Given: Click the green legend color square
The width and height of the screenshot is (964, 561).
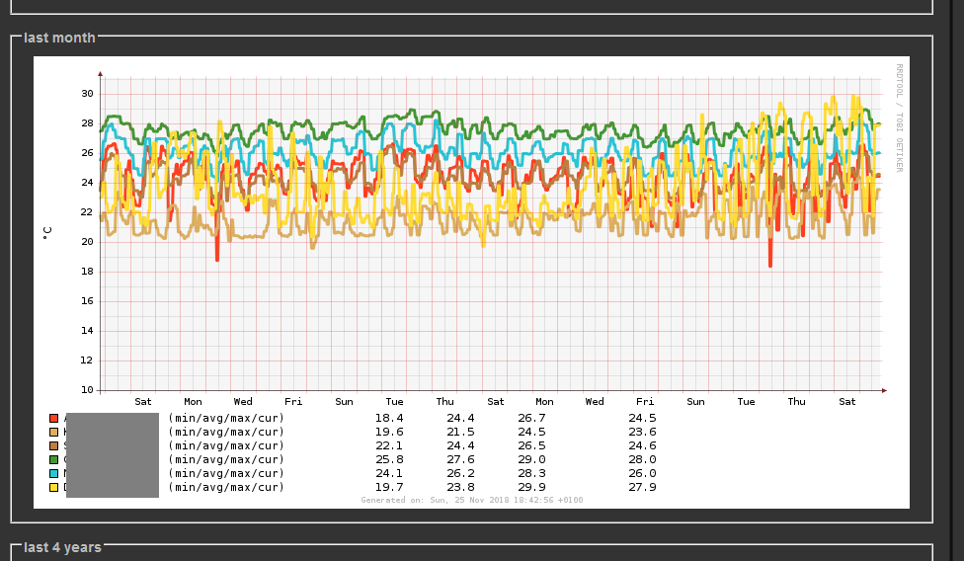Looking at the screenshot, I should (x=54, y=459).
